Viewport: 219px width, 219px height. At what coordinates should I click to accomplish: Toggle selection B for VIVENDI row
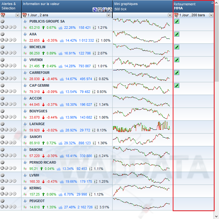pyautogui.click(x=6, y=65)
